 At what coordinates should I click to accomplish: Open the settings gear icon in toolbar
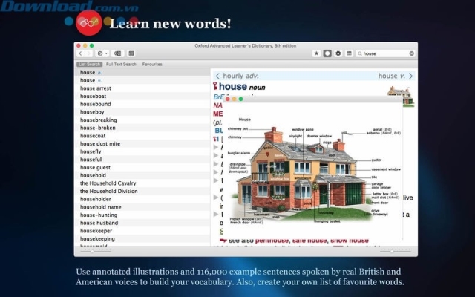pyautogui.click(x=338, y=53)
